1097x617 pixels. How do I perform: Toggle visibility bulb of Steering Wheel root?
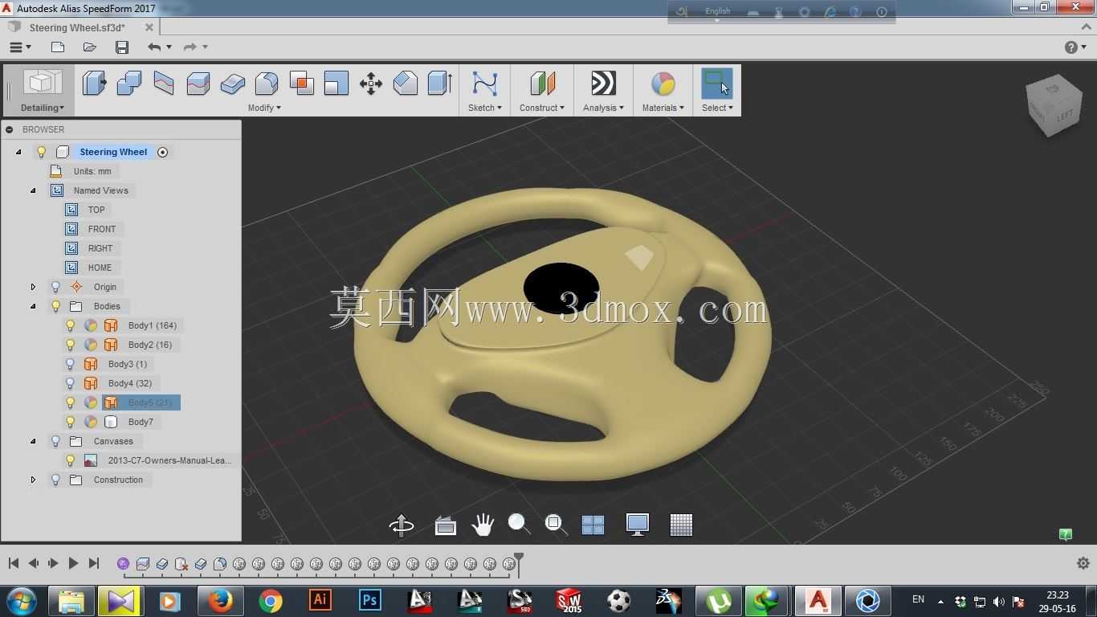tap(42, 152)
